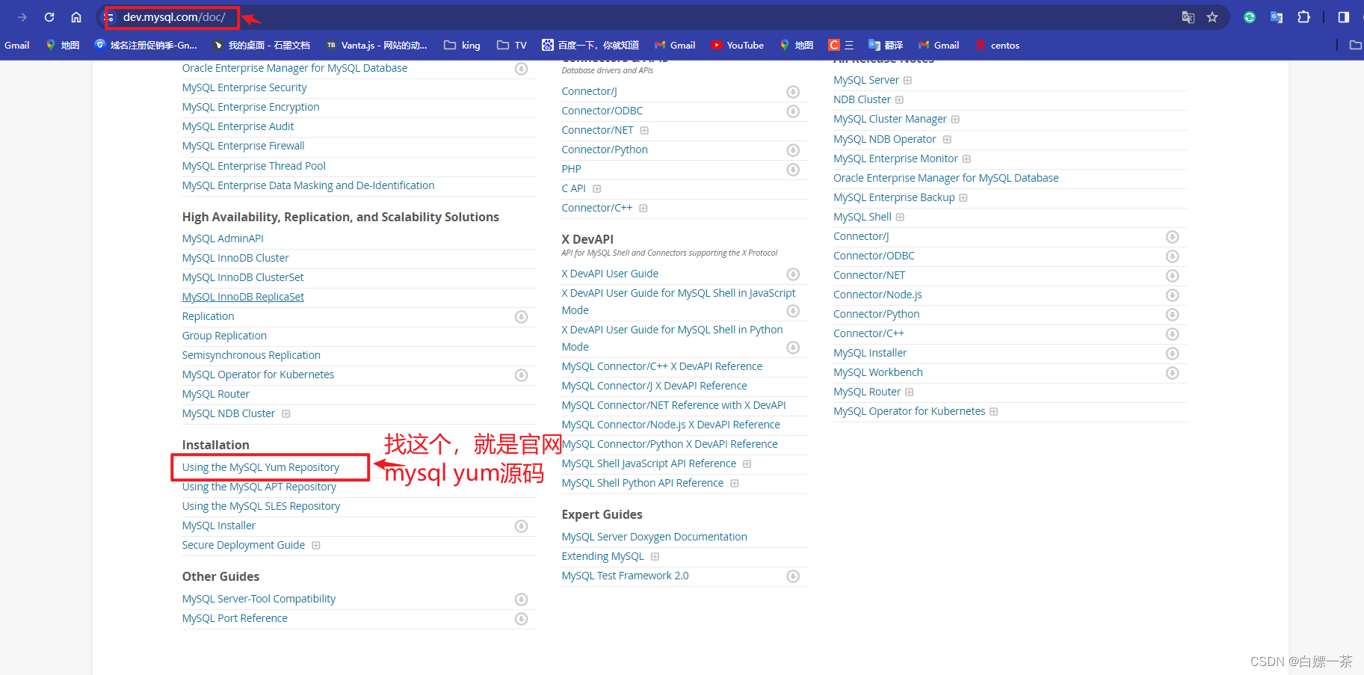Open MySQL Server Doxygen Documentation link

click(654, 537)
